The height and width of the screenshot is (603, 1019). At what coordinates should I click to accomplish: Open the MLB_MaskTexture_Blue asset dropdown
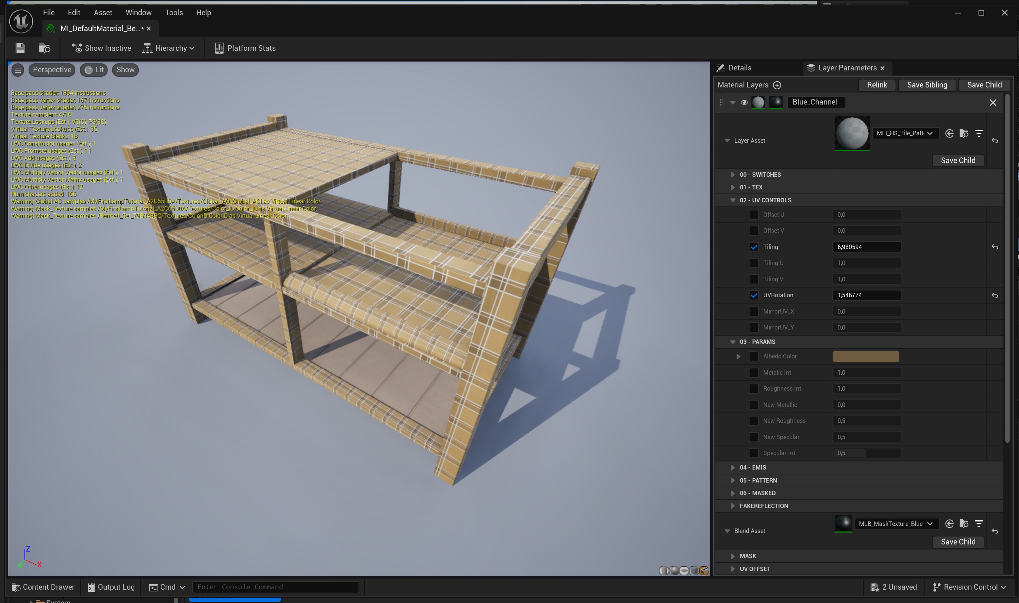[x=897, y=524]
